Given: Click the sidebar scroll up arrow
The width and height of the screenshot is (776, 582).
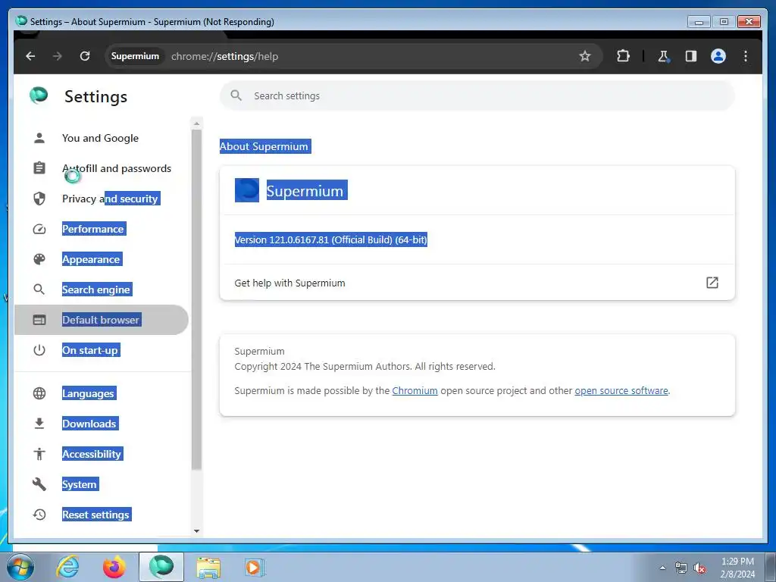Looking at the screenshot, I should click(196, 124).
